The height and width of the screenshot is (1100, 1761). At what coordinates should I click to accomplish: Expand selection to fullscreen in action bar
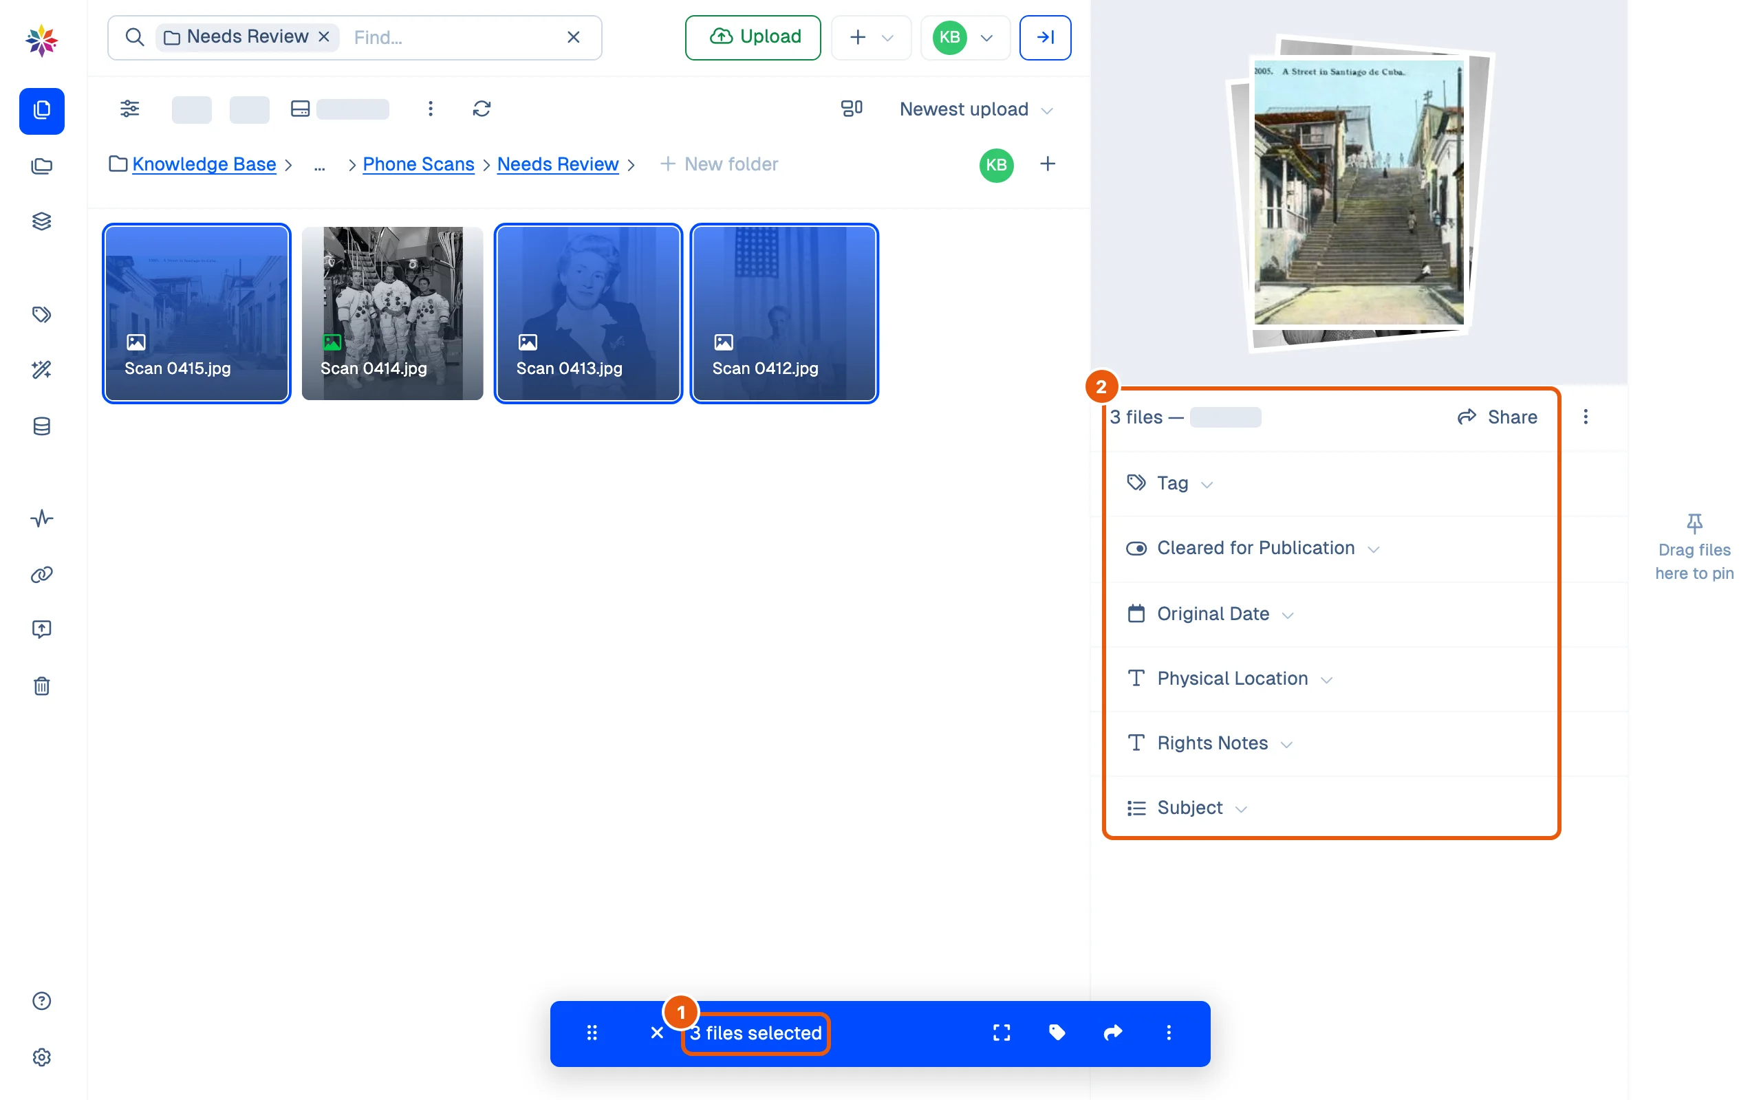[1002, 1033]
